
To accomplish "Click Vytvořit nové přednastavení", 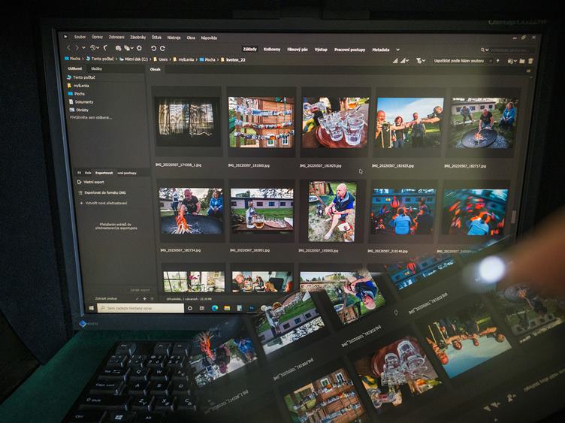I will pos(104,203).
